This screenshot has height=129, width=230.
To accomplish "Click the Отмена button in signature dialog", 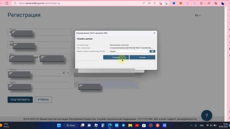I will [x=142, y=57].
